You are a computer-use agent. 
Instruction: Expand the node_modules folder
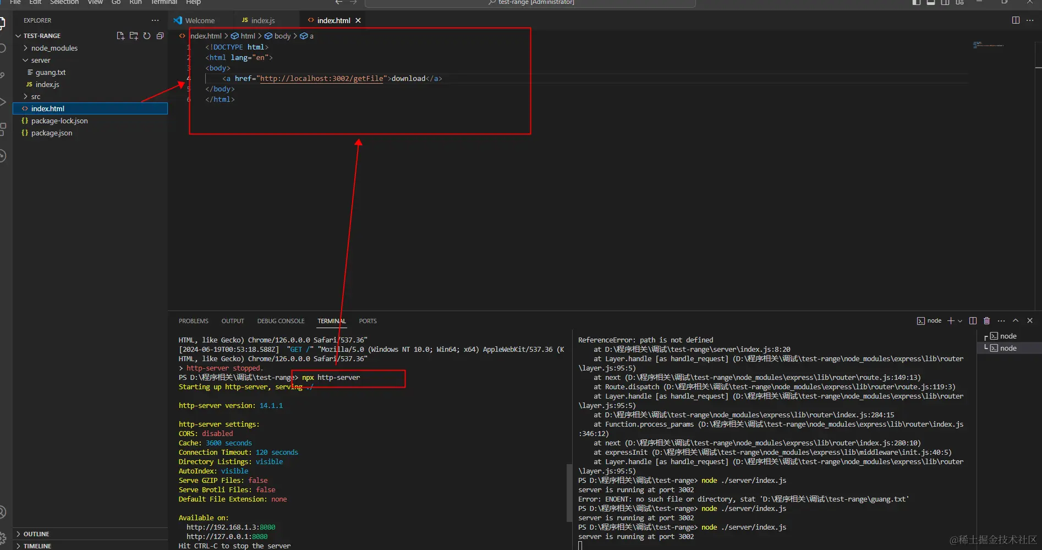coord(54,48)
